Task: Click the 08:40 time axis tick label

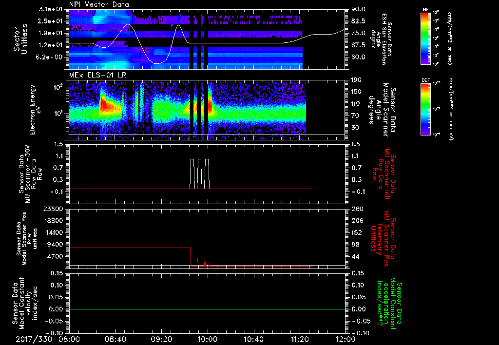Action: point(115,339)
